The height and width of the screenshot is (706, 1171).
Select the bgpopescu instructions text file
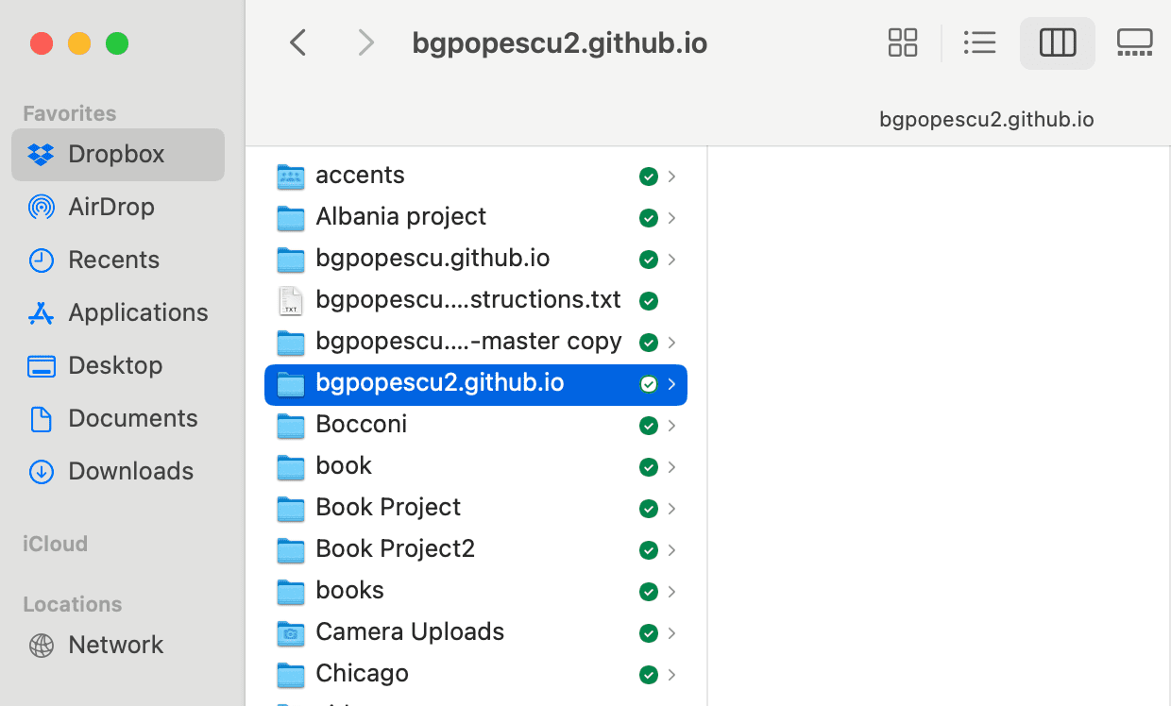[467, 300]
